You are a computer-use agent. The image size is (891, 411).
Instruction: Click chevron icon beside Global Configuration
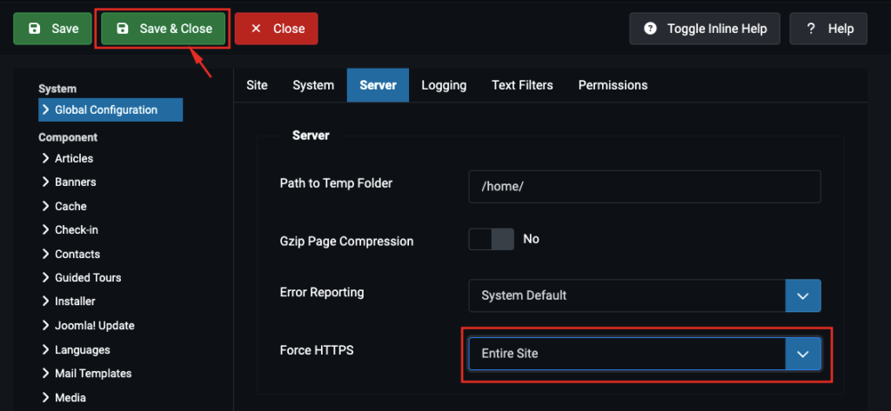tap(46, 109)
